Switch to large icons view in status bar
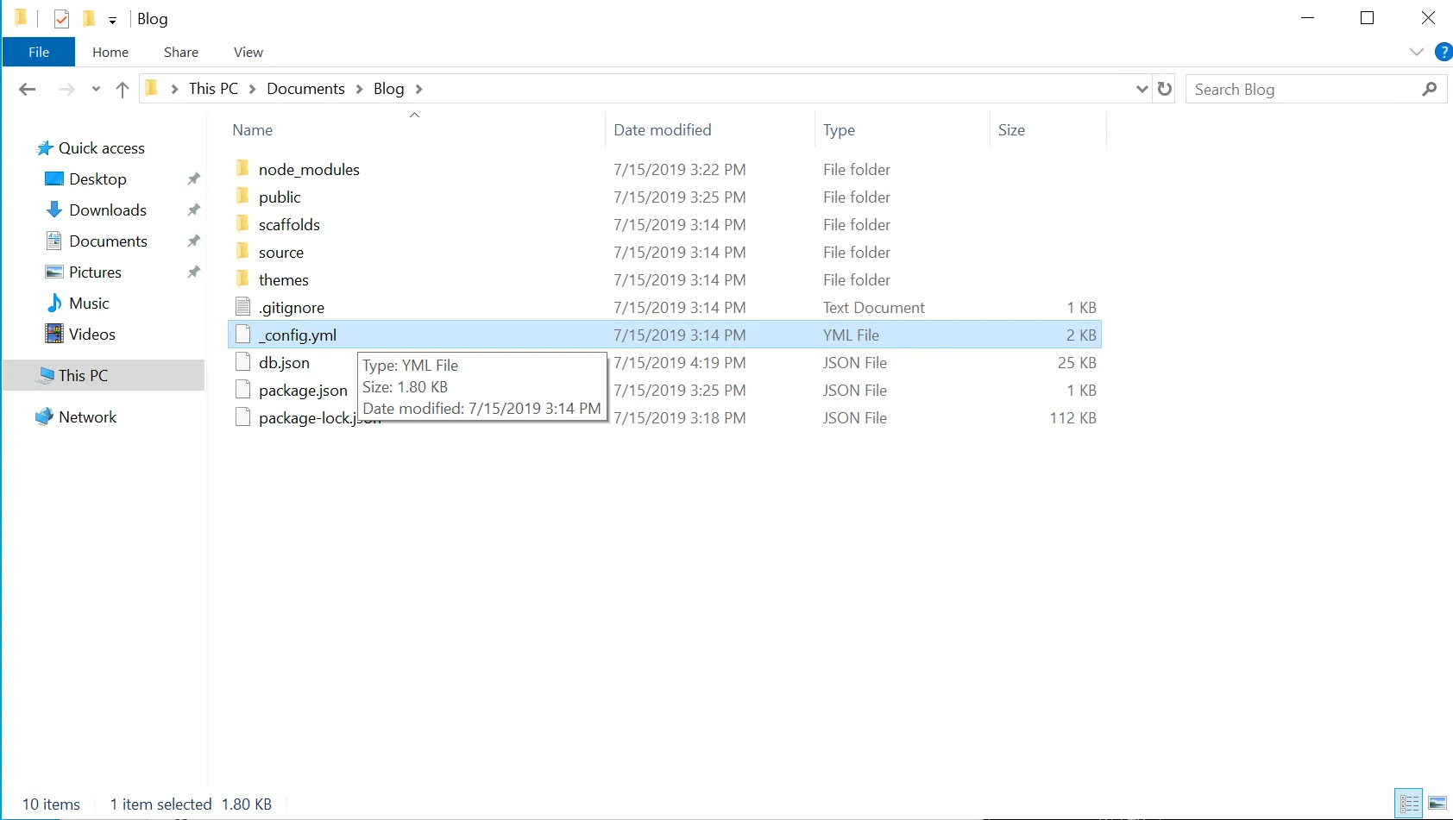1453x820 pixels. (x=1437, y=804)
